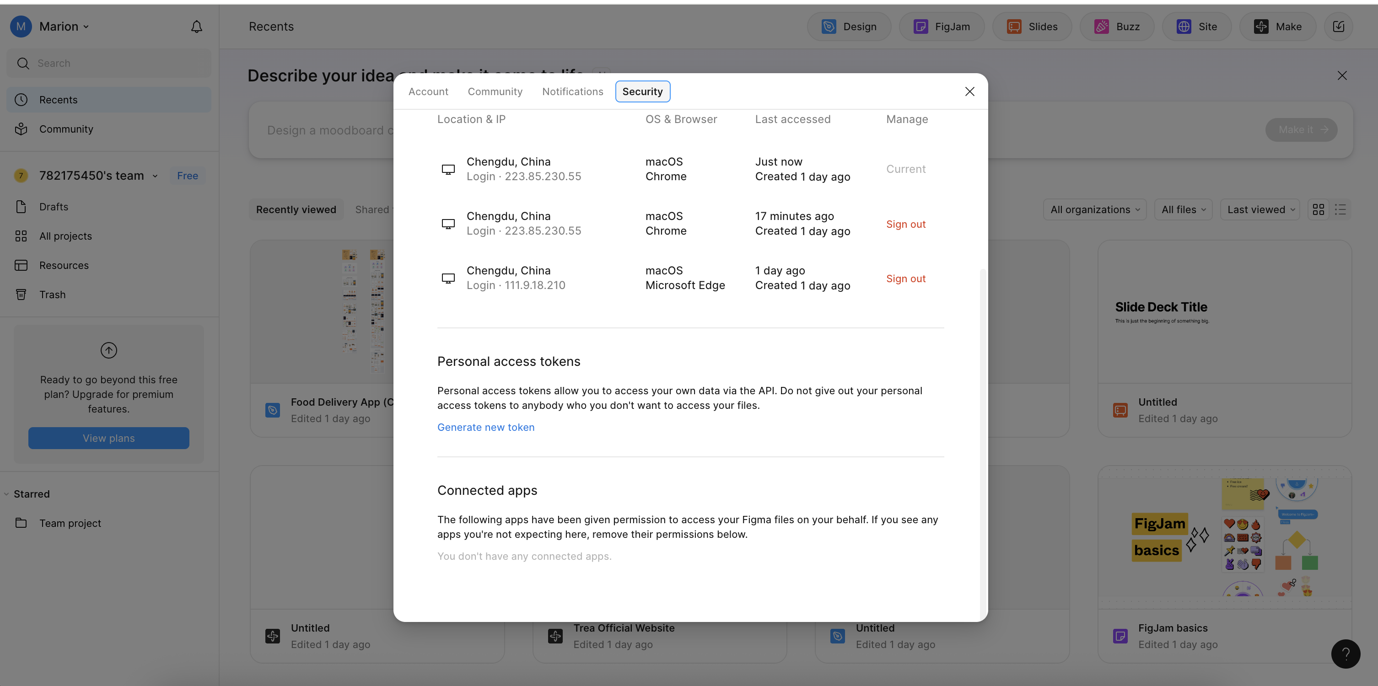The image size is (1378, 686).
Task: Click the help question mark button
Action: click(1345, 654)
